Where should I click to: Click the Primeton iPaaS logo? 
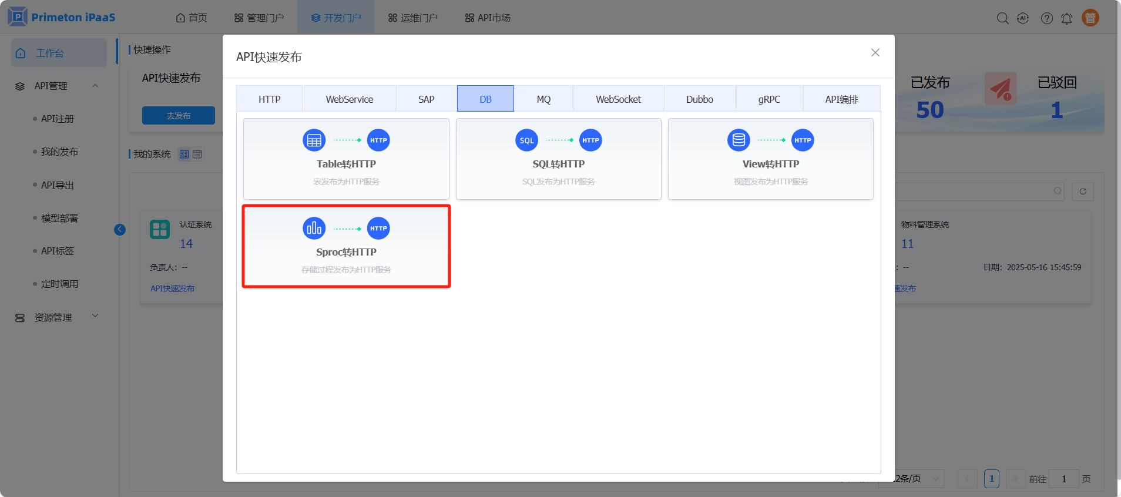(x=62, y=17)
